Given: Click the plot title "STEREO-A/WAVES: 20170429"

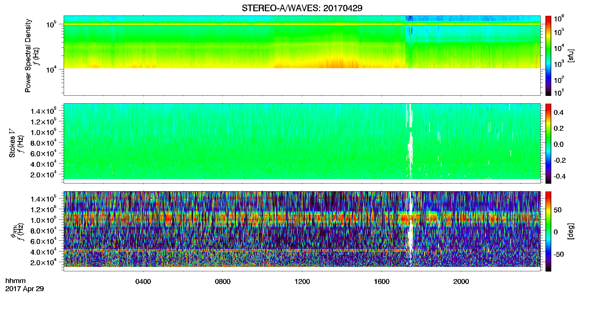Looking at the screenshot, I should 302,8.
